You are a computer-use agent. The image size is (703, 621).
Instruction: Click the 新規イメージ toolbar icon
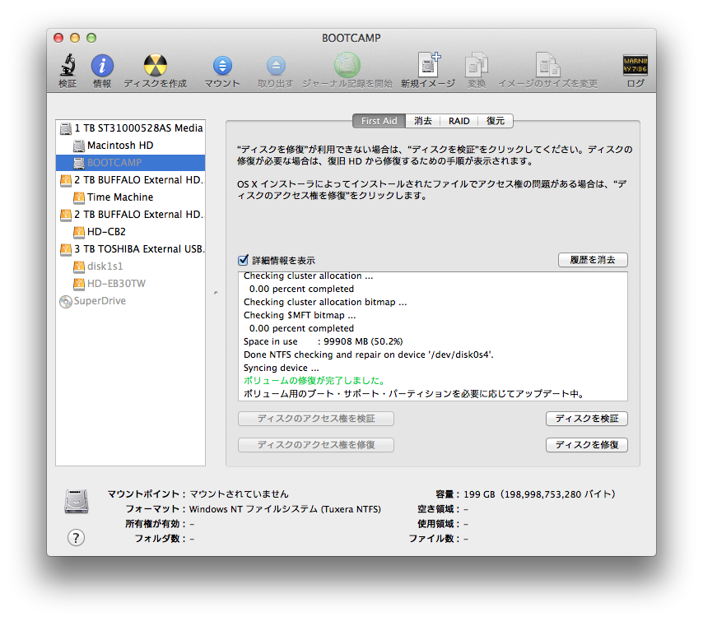pyautogui.click(x=428, y=65)
